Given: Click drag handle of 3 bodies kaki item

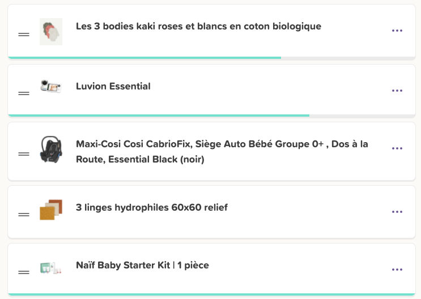Looking at the screenshot, I should tap(24, 35).
